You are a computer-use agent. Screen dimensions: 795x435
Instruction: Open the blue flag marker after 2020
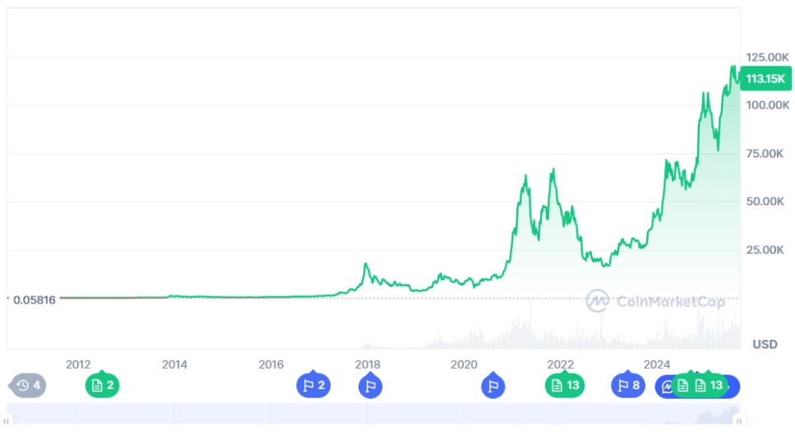[493, 385]
